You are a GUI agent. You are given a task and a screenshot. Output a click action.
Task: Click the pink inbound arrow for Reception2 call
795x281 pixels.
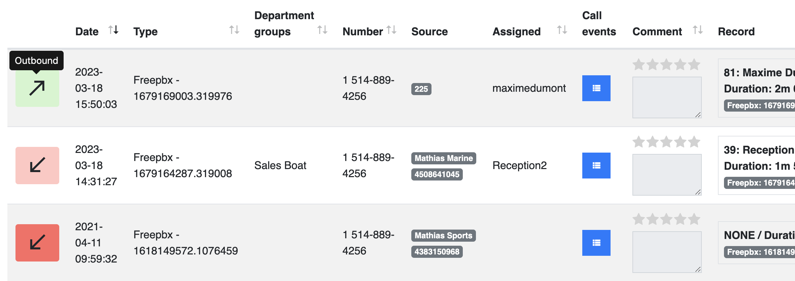37,165
